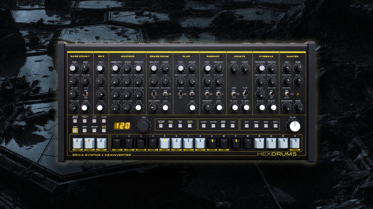Flip Master Response Mid/Fast/Slow switch
Viewport: 373px width, 209px height.
tap(287, 94)
